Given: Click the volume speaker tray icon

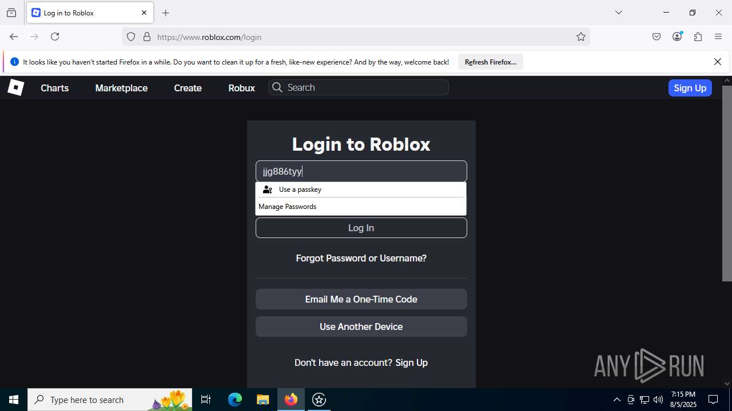Looking at the screenshot, I should click(658, 400).
